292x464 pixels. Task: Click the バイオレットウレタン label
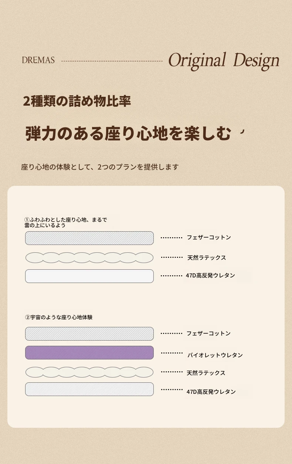[215, 355]
